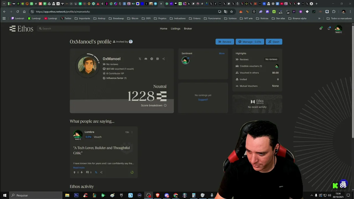Open the browser three-dot menu
The width and height of the screenshot is (354, 199).
coord(350,12)
